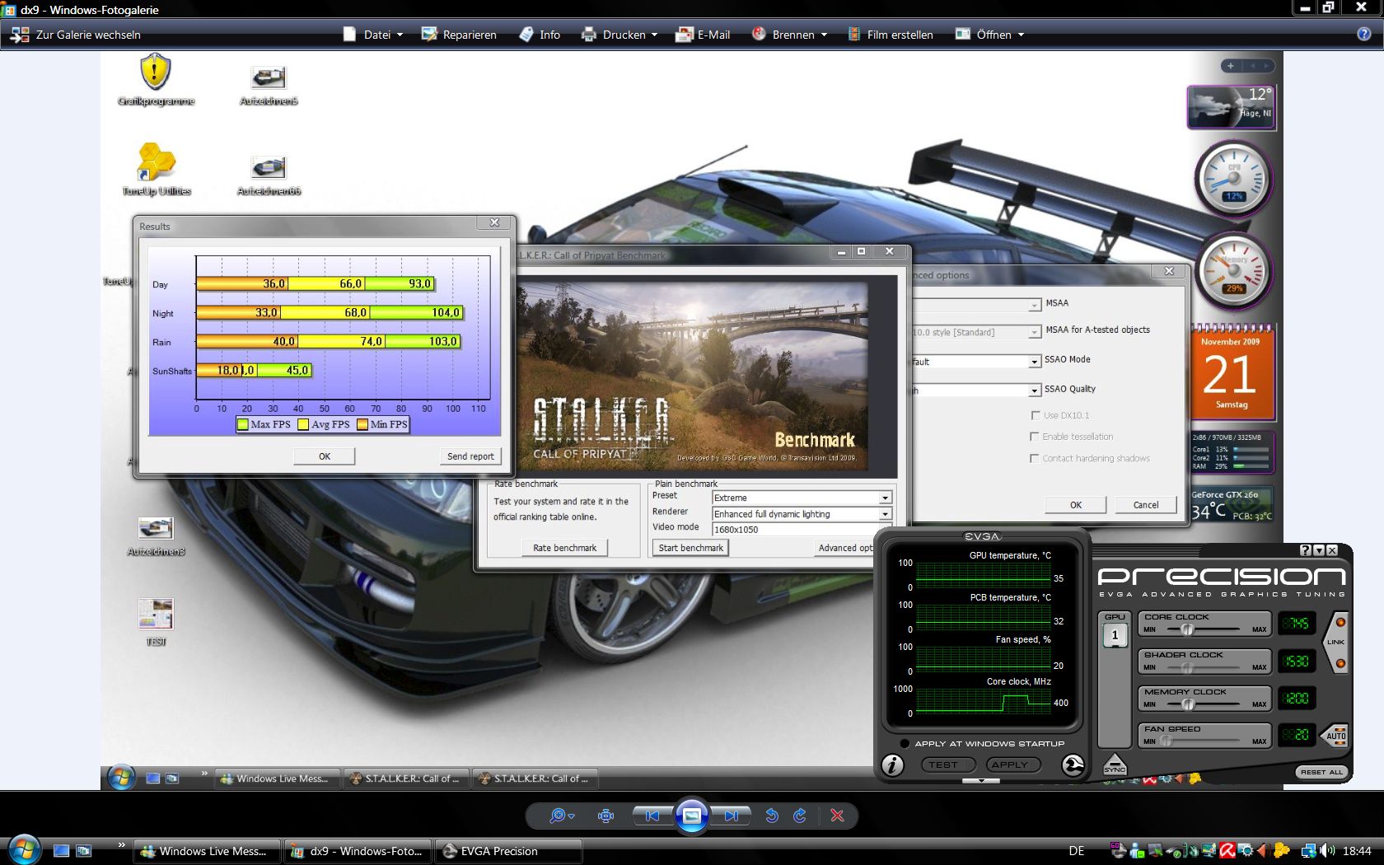
Task: Adjust the Shader Clock slider
Action: 1187,667
